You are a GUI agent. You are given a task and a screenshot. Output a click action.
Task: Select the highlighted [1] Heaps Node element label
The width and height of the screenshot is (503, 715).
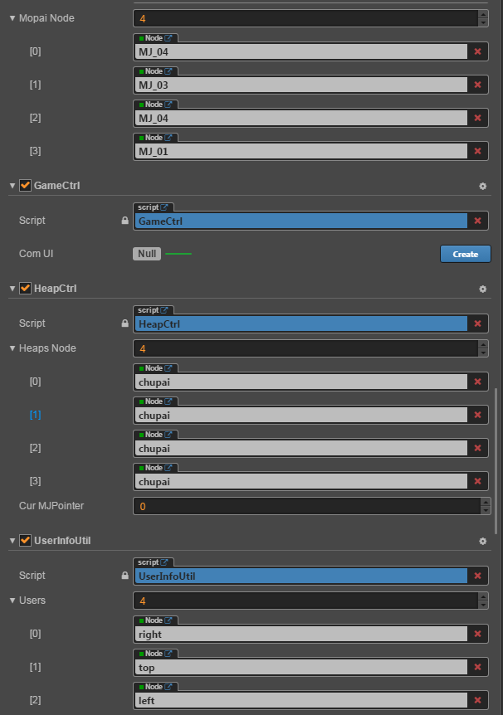pos(35,415)
